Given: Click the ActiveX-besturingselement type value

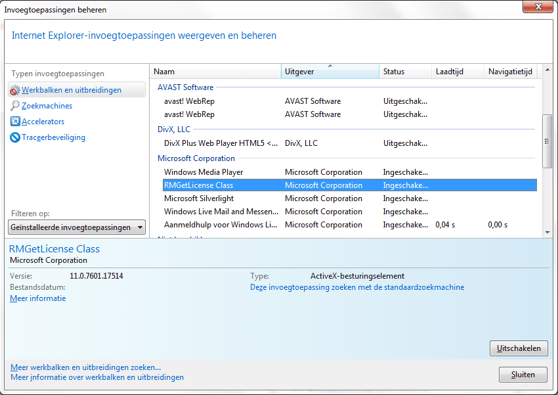Looking at the screenshot, I should point(357,276).
